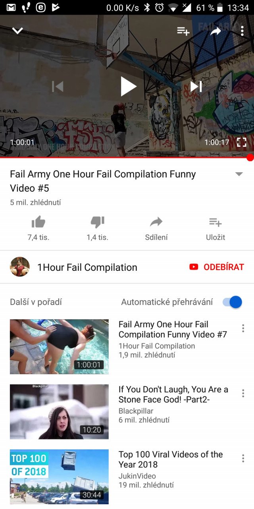Toggle Automatické přehrávání autoplay switch
This screenshot has height=509, width=254.
coord(232,302)
